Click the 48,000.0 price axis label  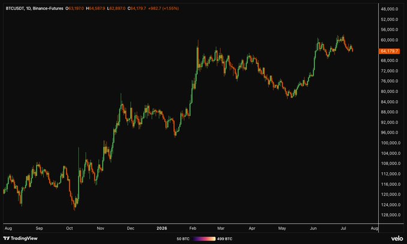pyautogui.click(x=390, y=9)
